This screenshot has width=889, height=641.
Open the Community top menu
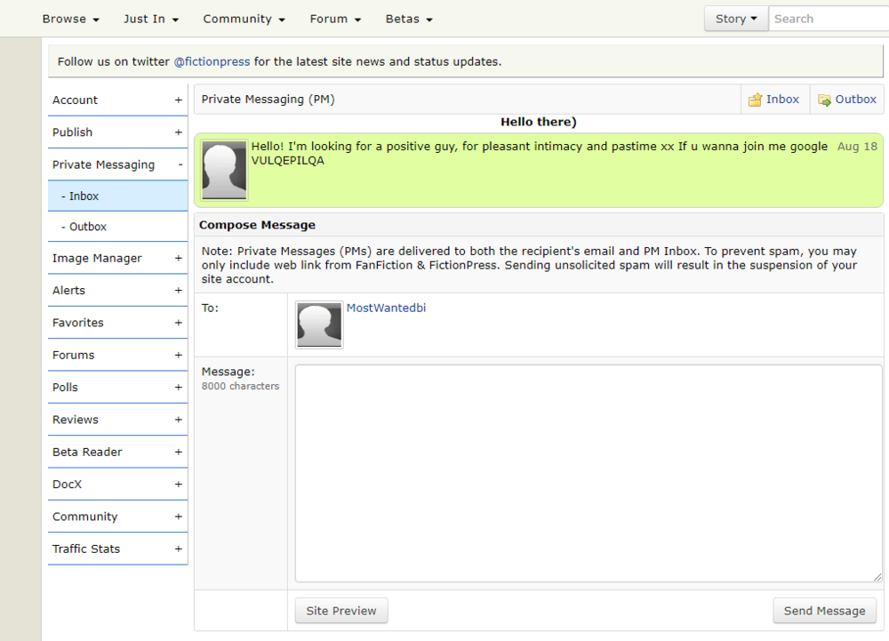(244, 19)
